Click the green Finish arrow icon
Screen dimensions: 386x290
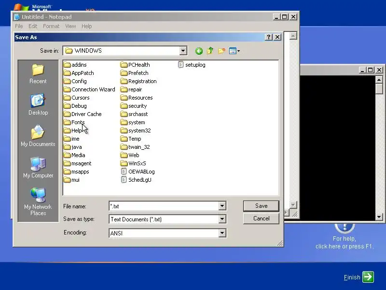[x=368, y=277]
